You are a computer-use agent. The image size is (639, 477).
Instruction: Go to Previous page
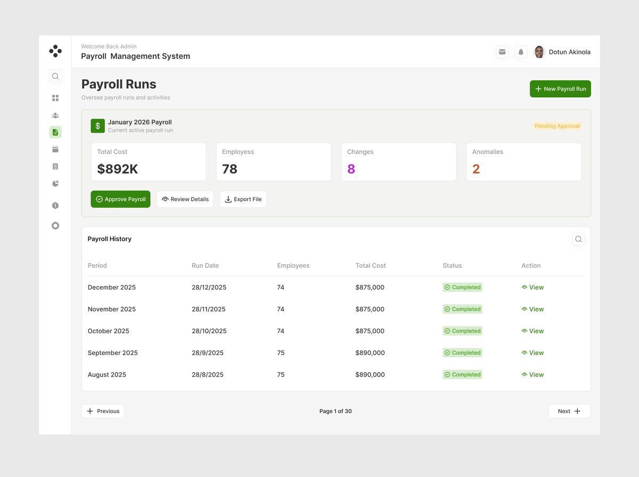[x=103, y=411]
